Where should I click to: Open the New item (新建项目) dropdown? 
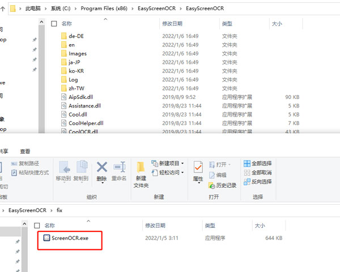tap(167, 163)
